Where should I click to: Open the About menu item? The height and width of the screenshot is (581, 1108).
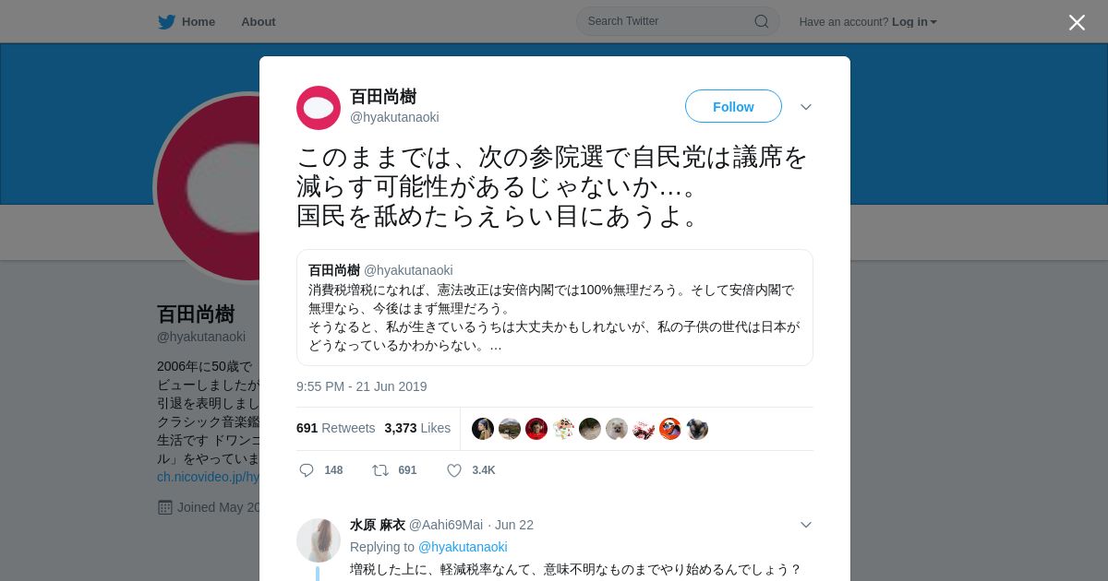[259, 21]
